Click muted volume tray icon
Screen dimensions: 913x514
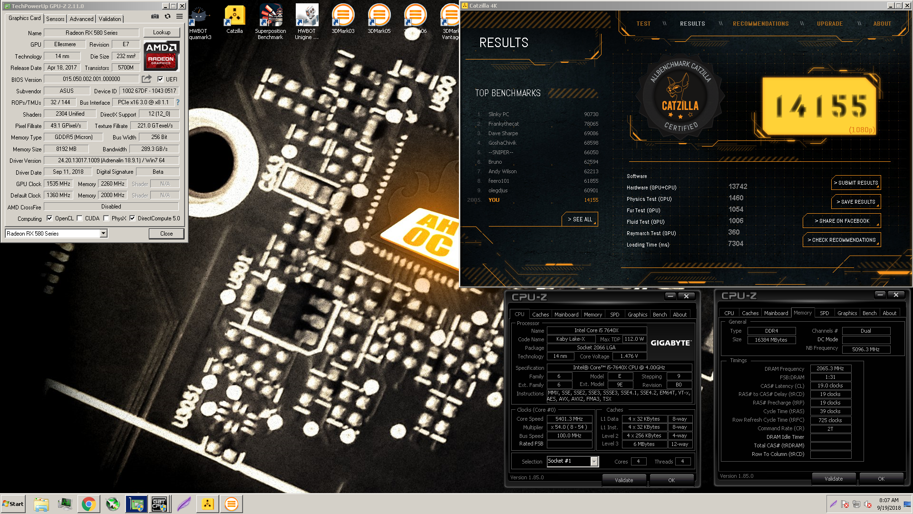868,504
